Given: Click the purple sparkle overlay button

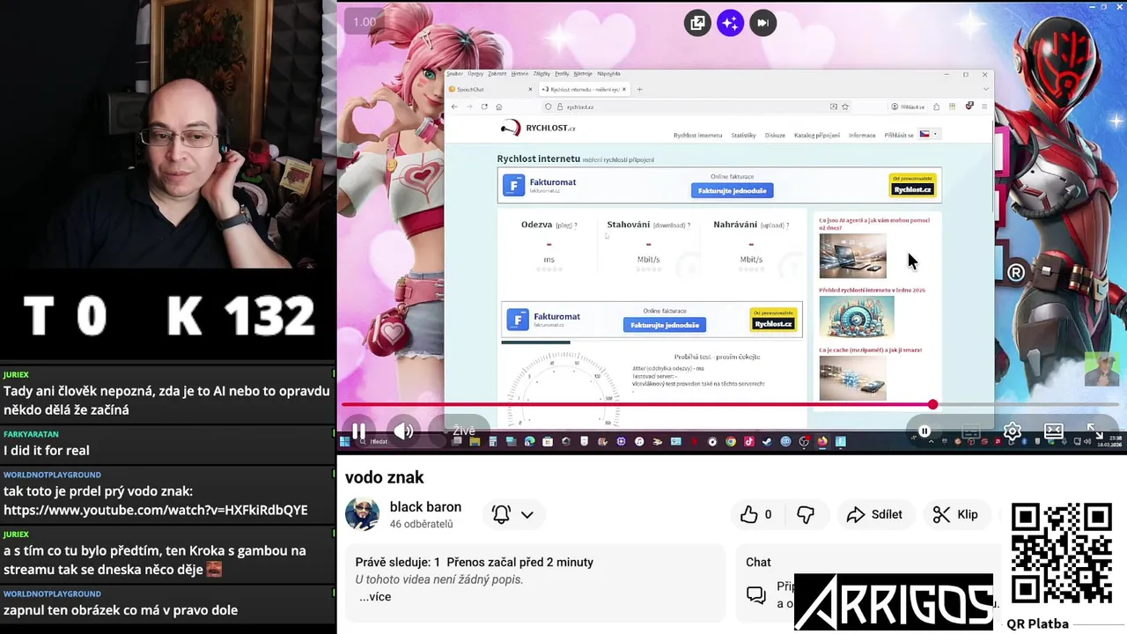Looking at the screenshot, I should point(730,23).
